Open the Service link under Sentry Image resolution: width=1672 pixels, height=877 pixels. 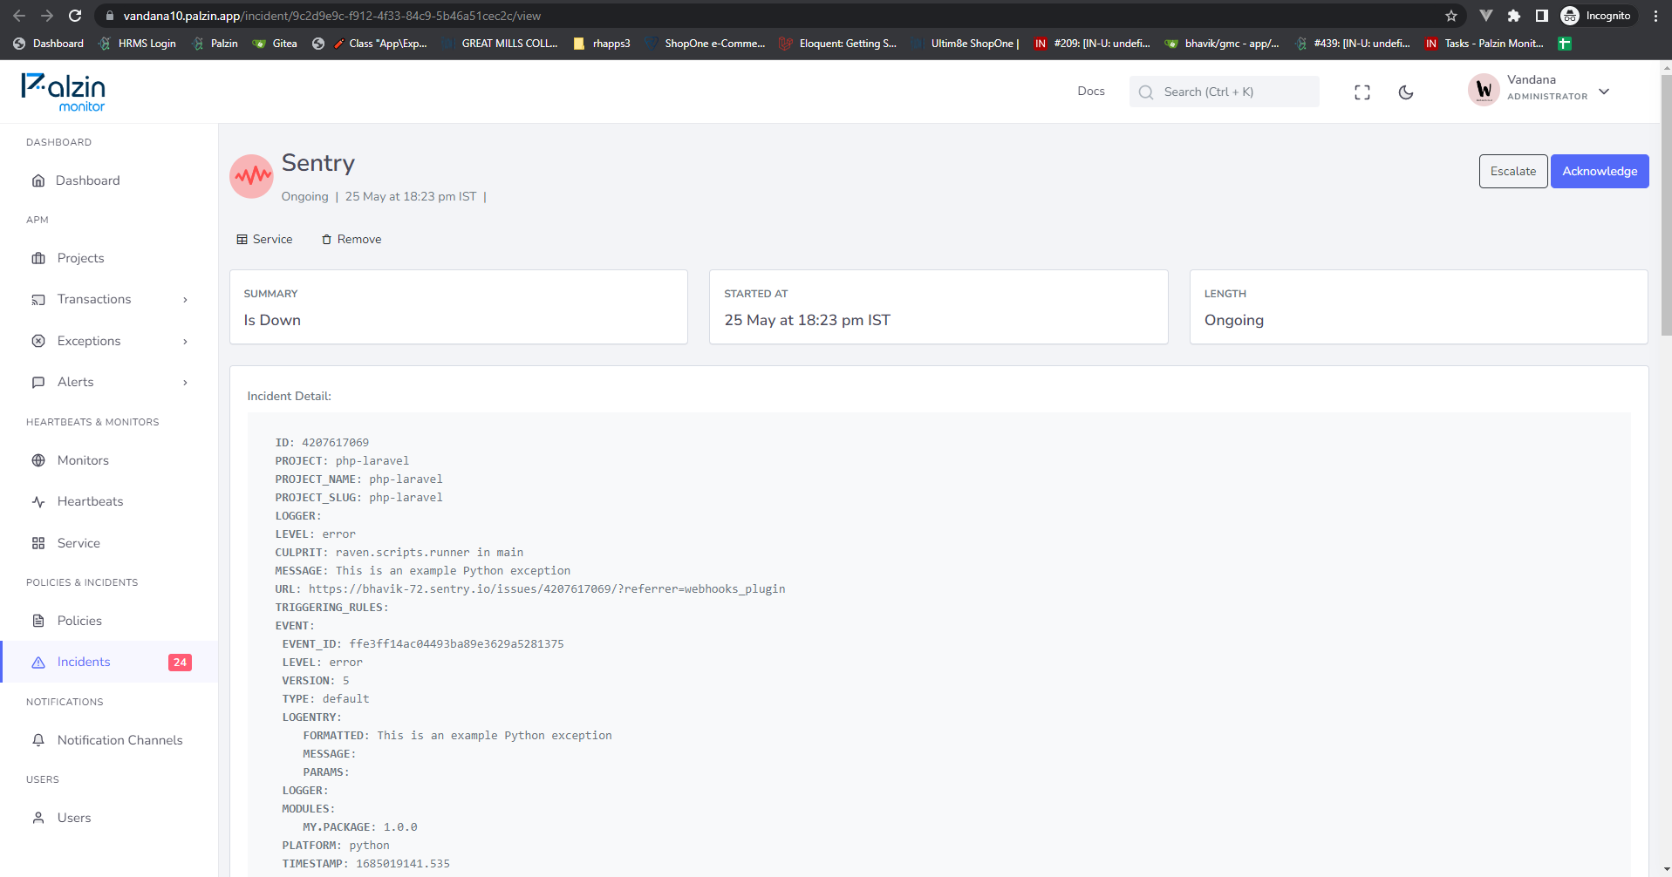(x=264, y=239)
